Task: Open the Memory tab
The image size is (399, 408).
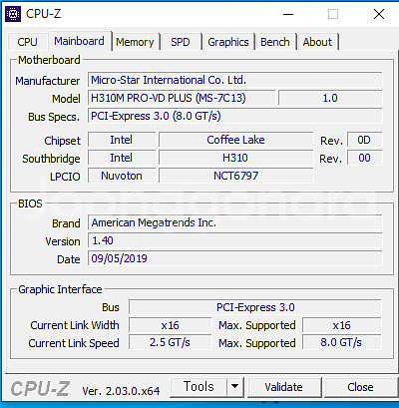Action: click(x=135, y=42)
